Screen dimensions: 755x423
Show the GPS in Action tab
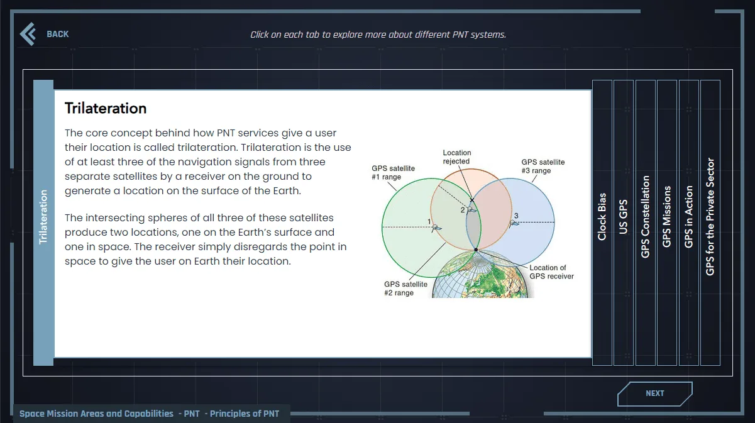[689, 222]
